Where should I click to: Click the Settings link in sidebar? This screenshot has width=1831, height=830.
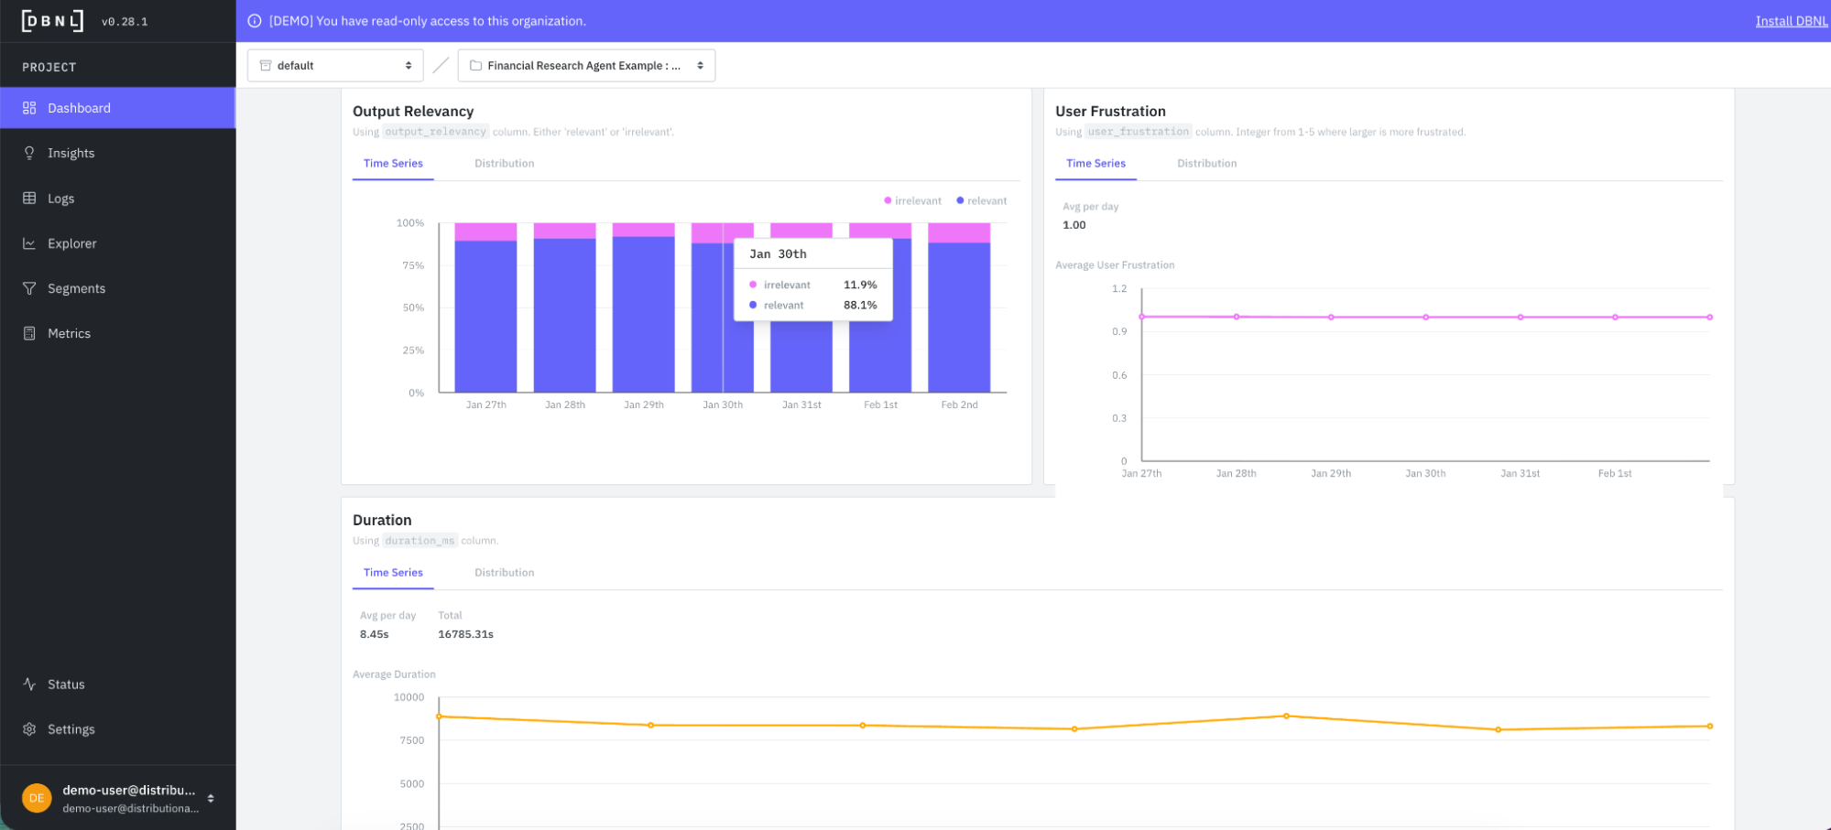point(71,729)
